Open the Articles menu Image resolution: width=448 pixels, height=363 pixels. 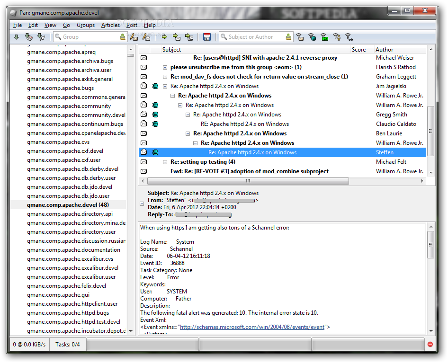click(110, 25)
